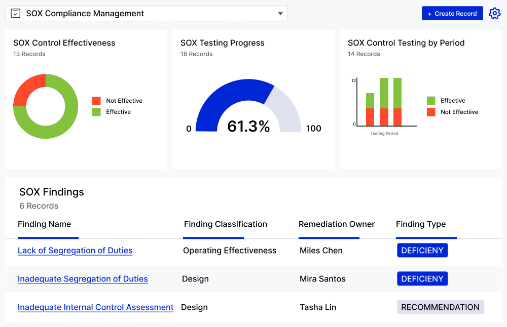Select the Remediation Owner column header
The image size is (507, 327).
(x=337, y=224)
